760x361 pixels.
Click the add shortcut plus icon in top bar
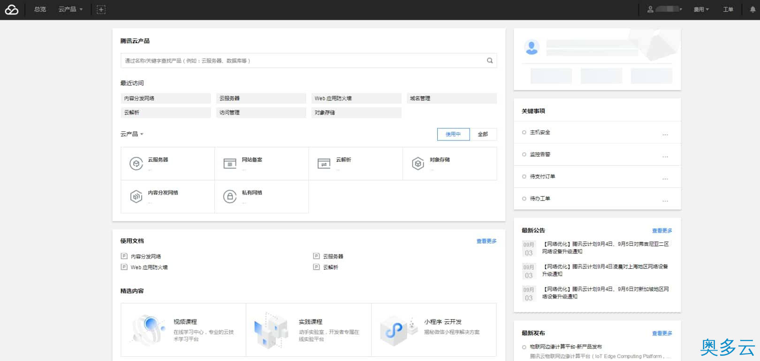101,9
